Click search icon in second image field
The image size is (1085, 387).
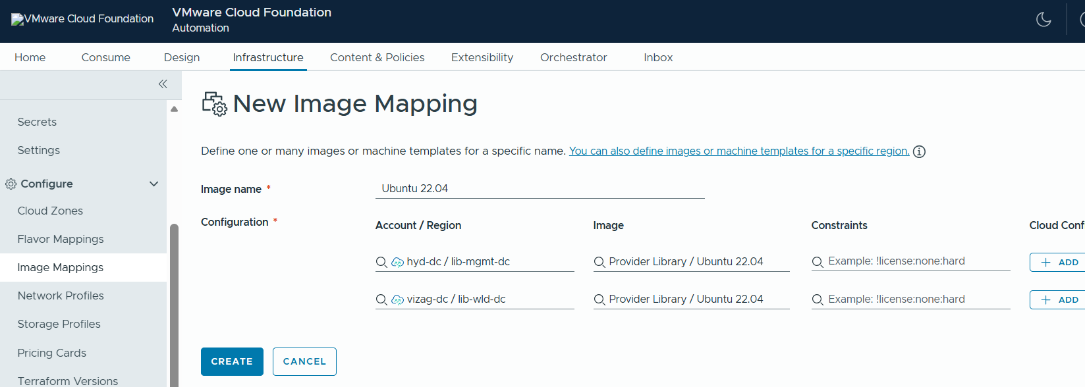(599, 299)
